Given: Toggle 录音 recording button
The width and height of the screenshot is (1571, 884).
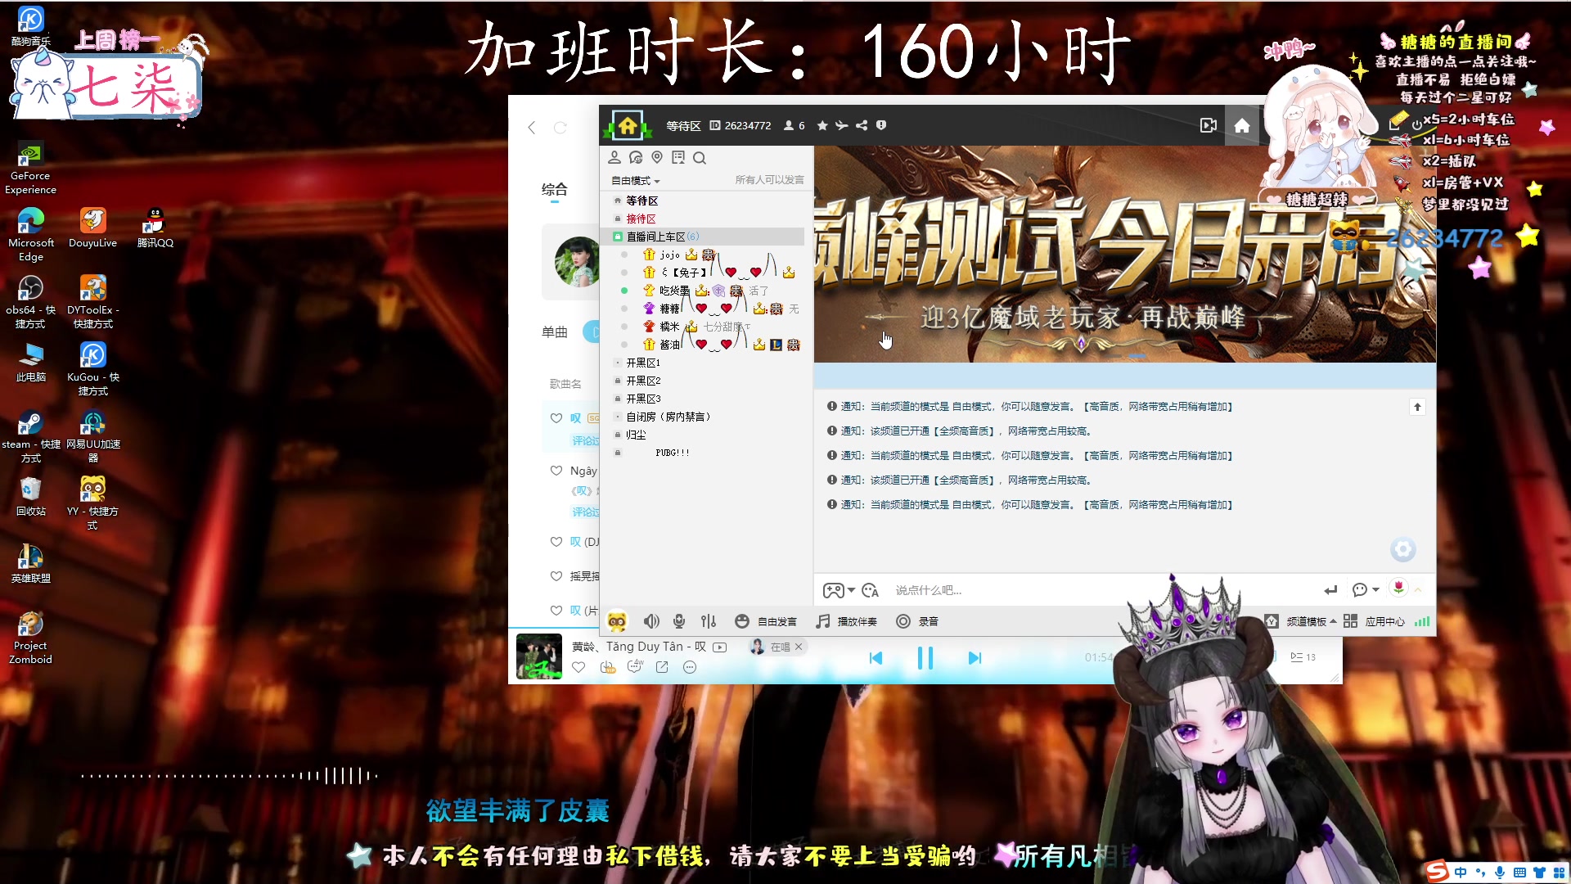Looking at the screenshot, I should point(917,621).
